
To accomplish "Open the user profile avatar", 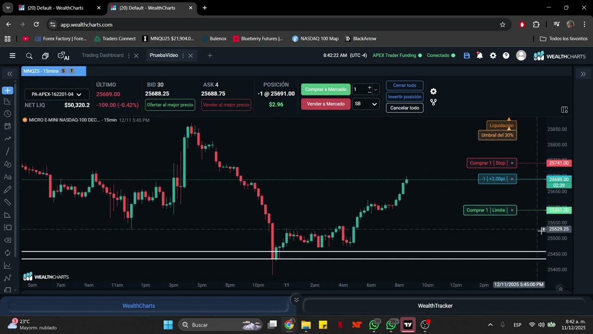I will pos(521,56).
